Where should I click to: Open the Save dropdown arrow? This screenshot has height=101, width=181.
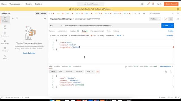tap(160, 19)
